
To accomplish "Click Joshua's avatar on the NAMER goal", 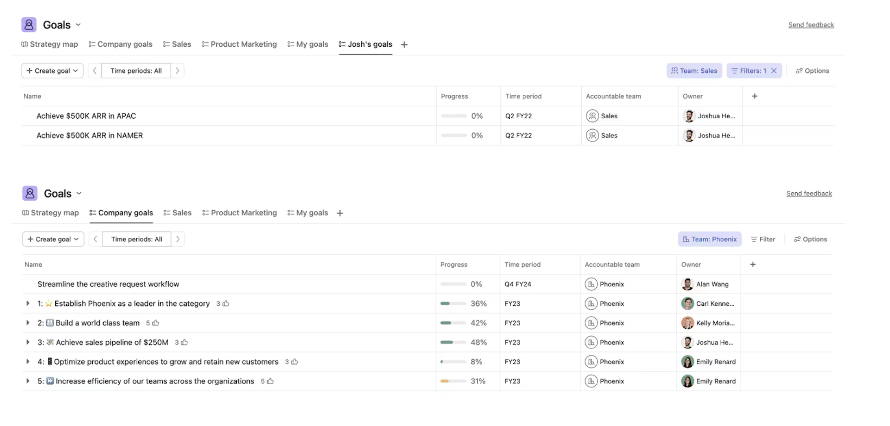I will click(689, 135).
